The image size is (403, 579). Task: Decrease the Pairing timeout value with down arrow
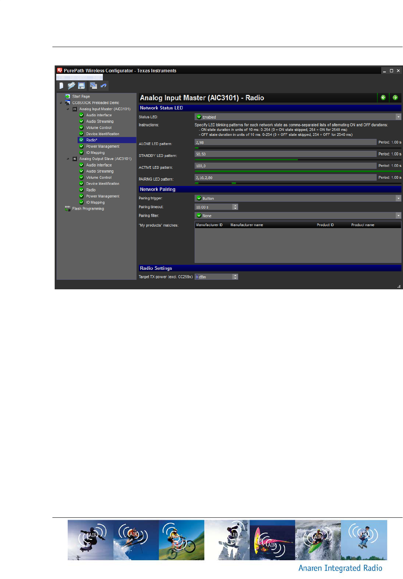tap(236, 208)
